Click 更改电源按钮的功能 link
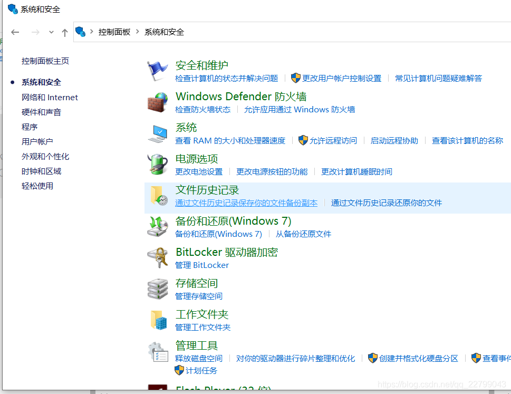The height and width of the screenshot is (394, 511). (272, 172)
